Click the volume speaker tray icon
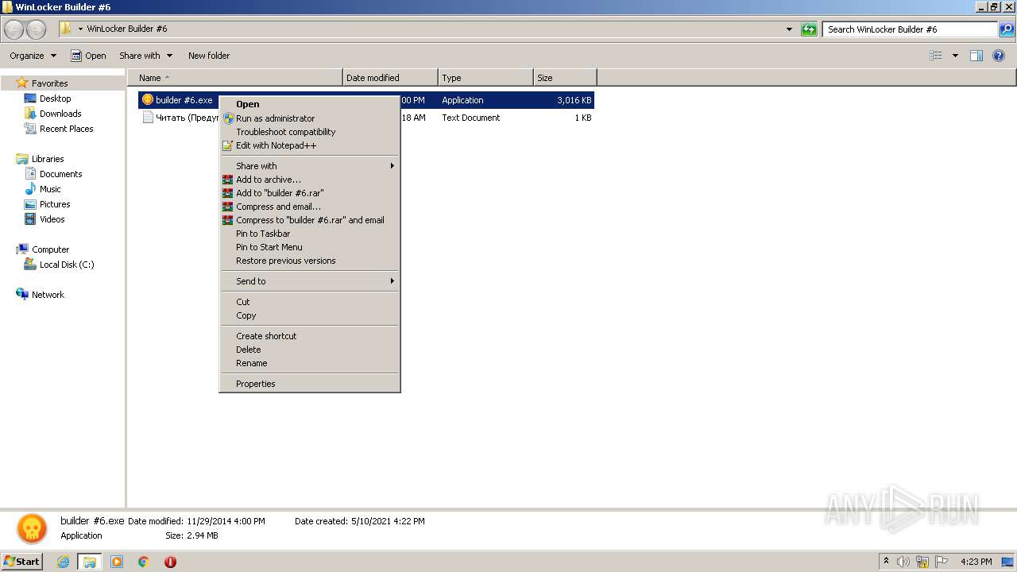The width and height of the screenshot is (1017, 572). click(903, 562)
